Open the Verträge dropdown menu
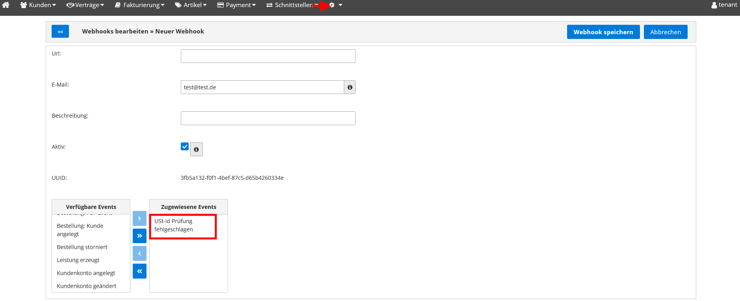 85,5
